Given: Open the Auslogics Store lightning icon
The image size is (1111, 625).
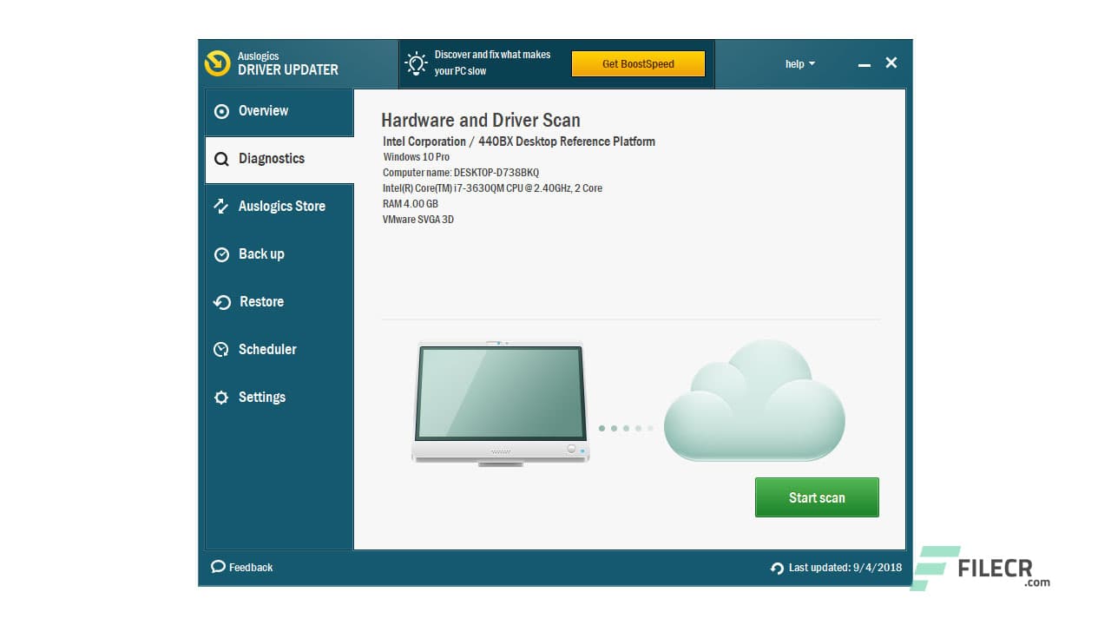Looking at the screenshot, I should coord(221,207).
